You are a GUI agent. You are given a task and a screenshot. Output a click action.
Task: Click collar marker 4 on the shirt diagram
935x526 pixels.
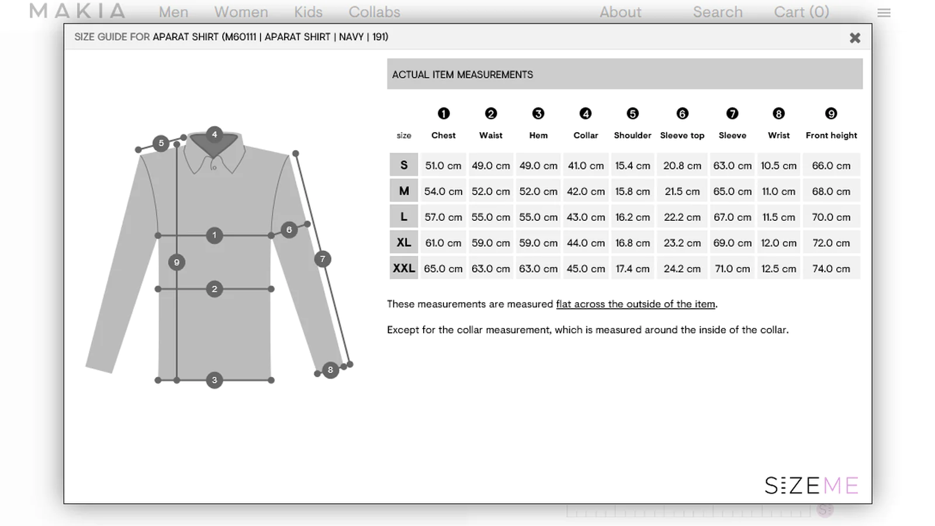pos(214,134)
